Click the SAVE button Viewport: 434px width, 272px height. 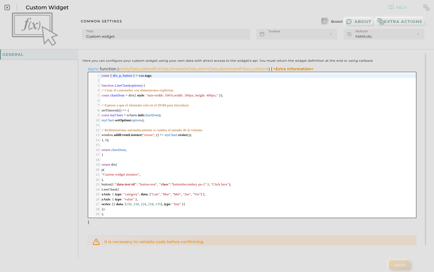(x=400, y=265)
